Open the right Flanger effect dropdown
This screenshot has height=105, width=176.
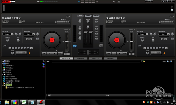[147, 34]
